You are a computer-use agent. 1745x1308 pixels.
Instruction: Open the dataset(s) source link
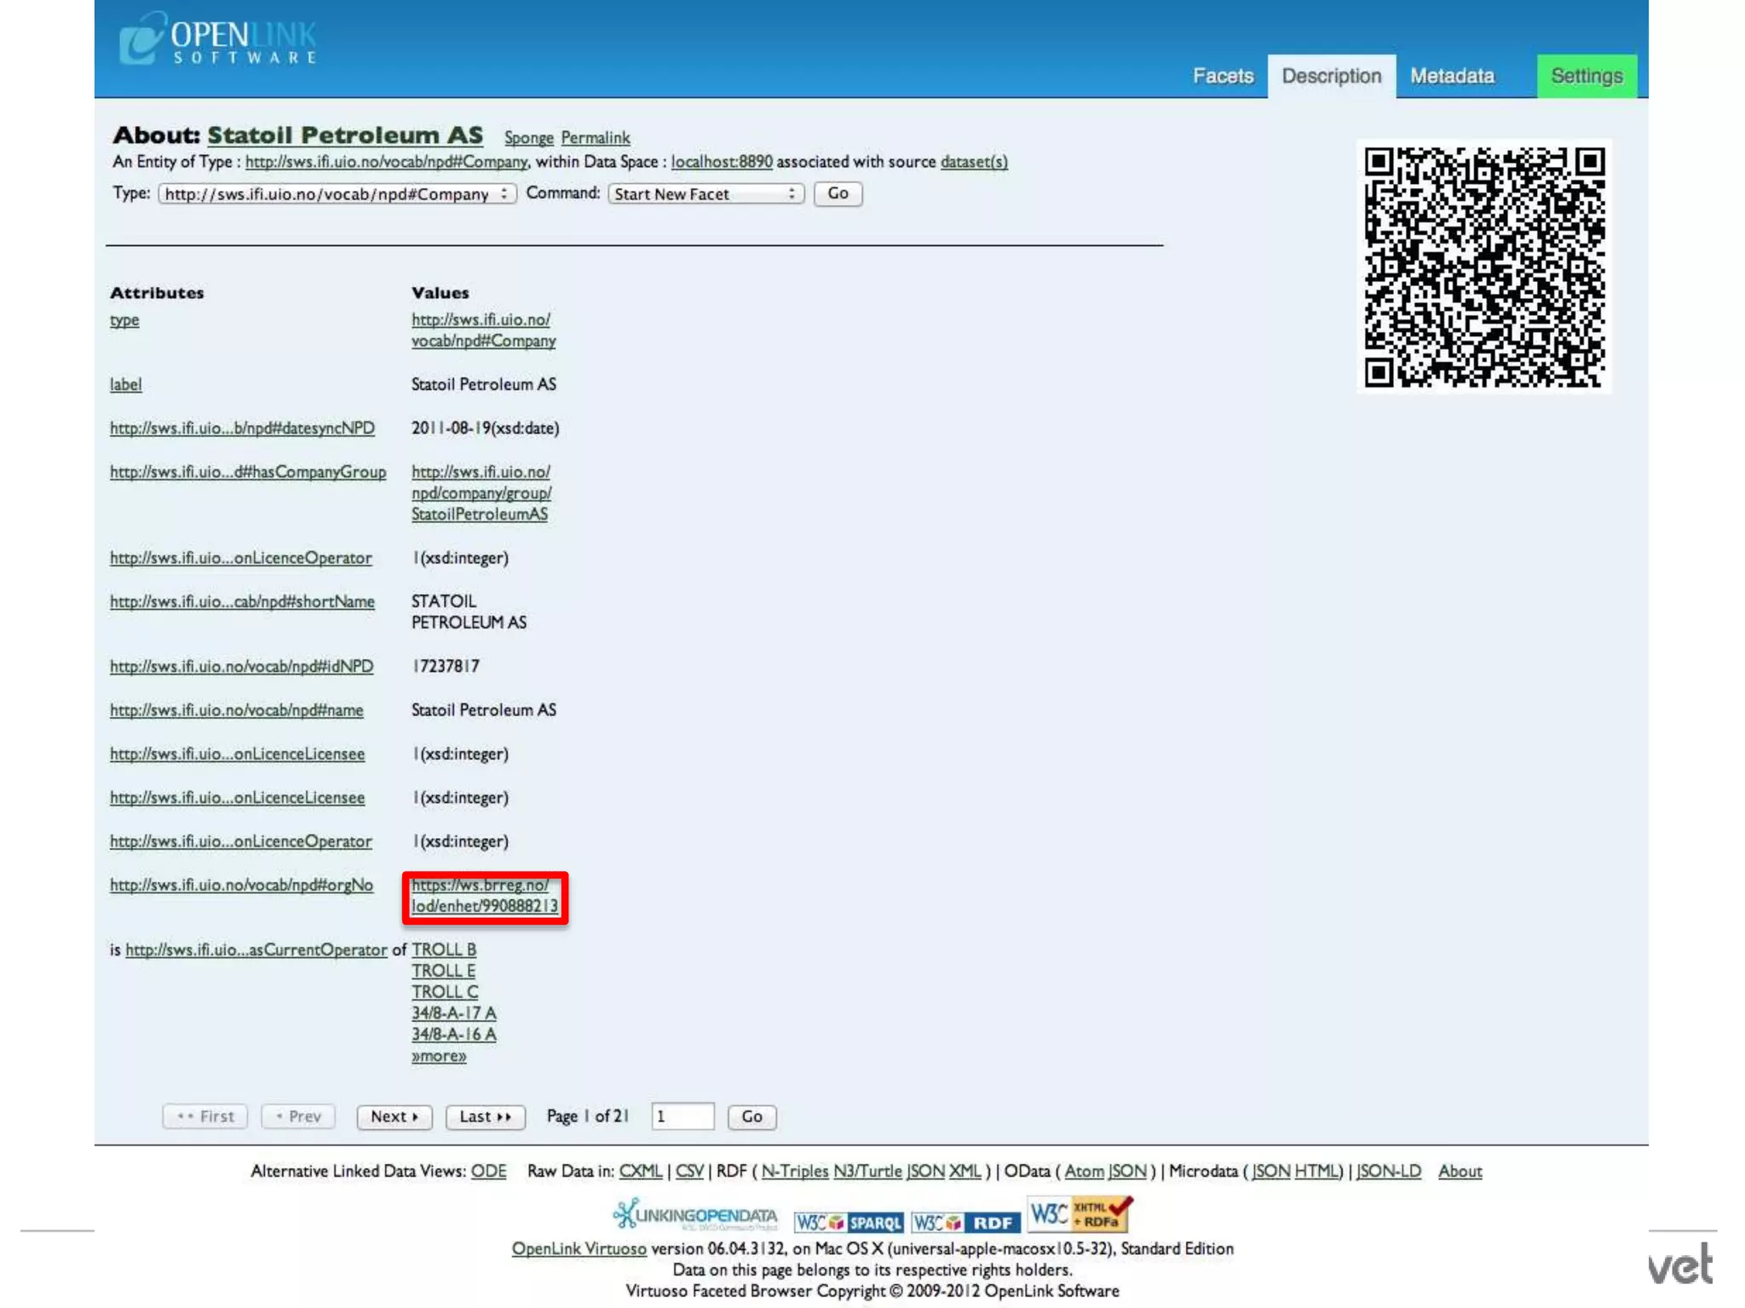[x=974, y=162]
